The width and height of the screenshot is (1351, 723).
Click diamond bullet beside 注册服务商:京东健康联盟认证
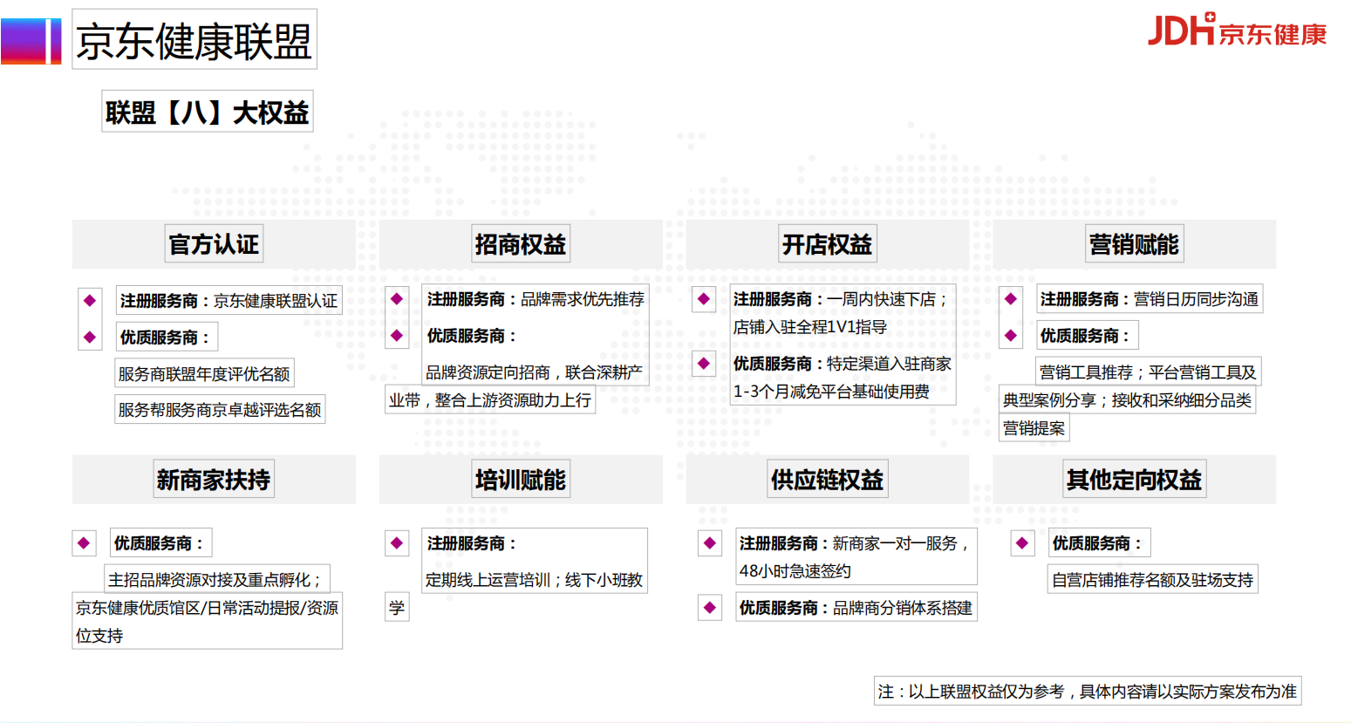click(x=90, y=301)
